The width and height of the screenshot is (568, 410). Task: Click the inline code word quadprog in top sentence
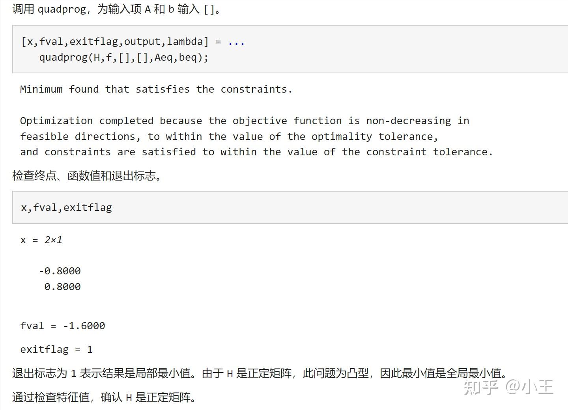(62, 9)
